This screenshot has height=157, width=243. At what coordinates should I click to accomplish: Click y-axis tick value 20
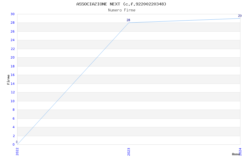(13, 57)
